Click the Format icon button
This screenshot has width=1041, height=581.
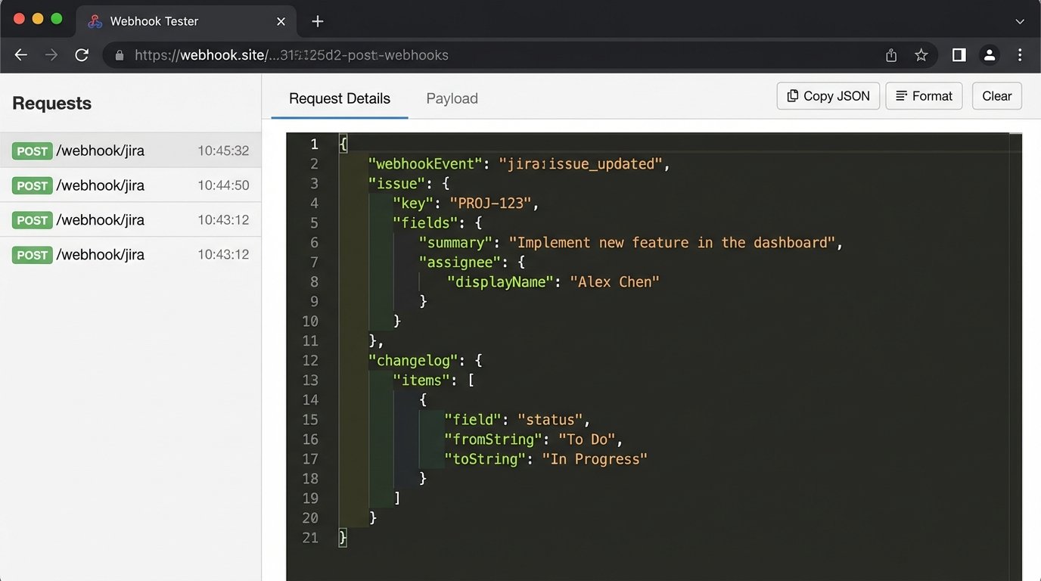coord(900,95)
